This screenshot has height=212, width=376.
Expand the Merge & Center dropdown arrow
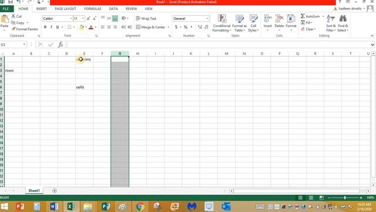tap(169, 27)
